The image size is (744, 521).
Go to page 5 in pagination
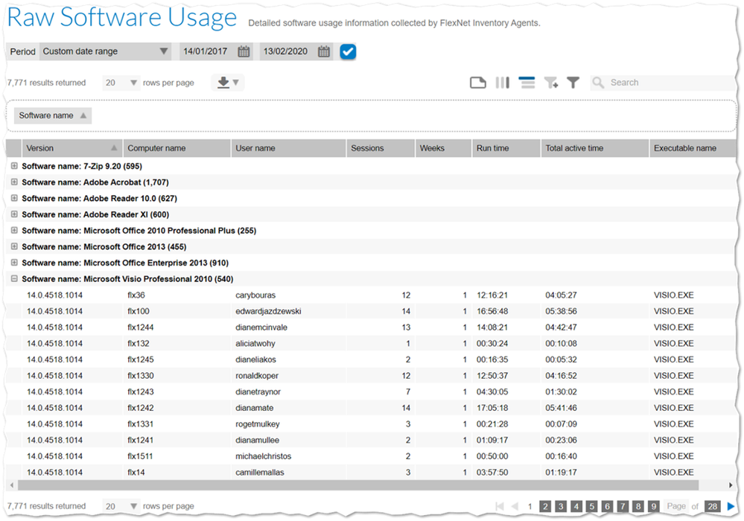(591, 505)
